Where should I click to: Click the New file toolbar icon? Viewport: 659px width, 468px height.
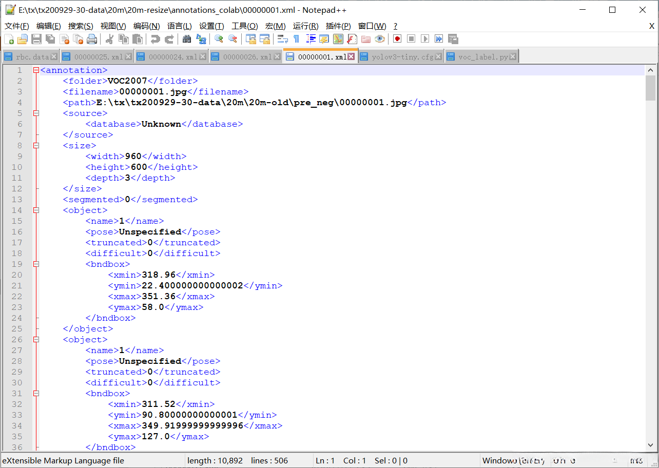(x=9, y=39)
